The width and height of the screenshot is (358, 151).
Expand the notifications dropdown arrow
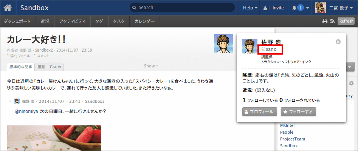[308, 8]
